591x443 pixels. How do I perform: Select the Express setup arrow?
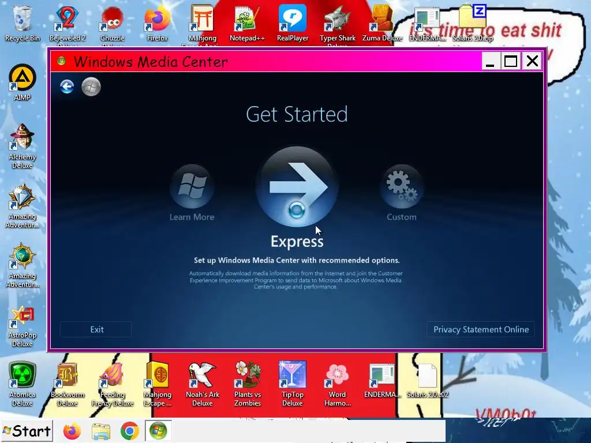[297, 186]
